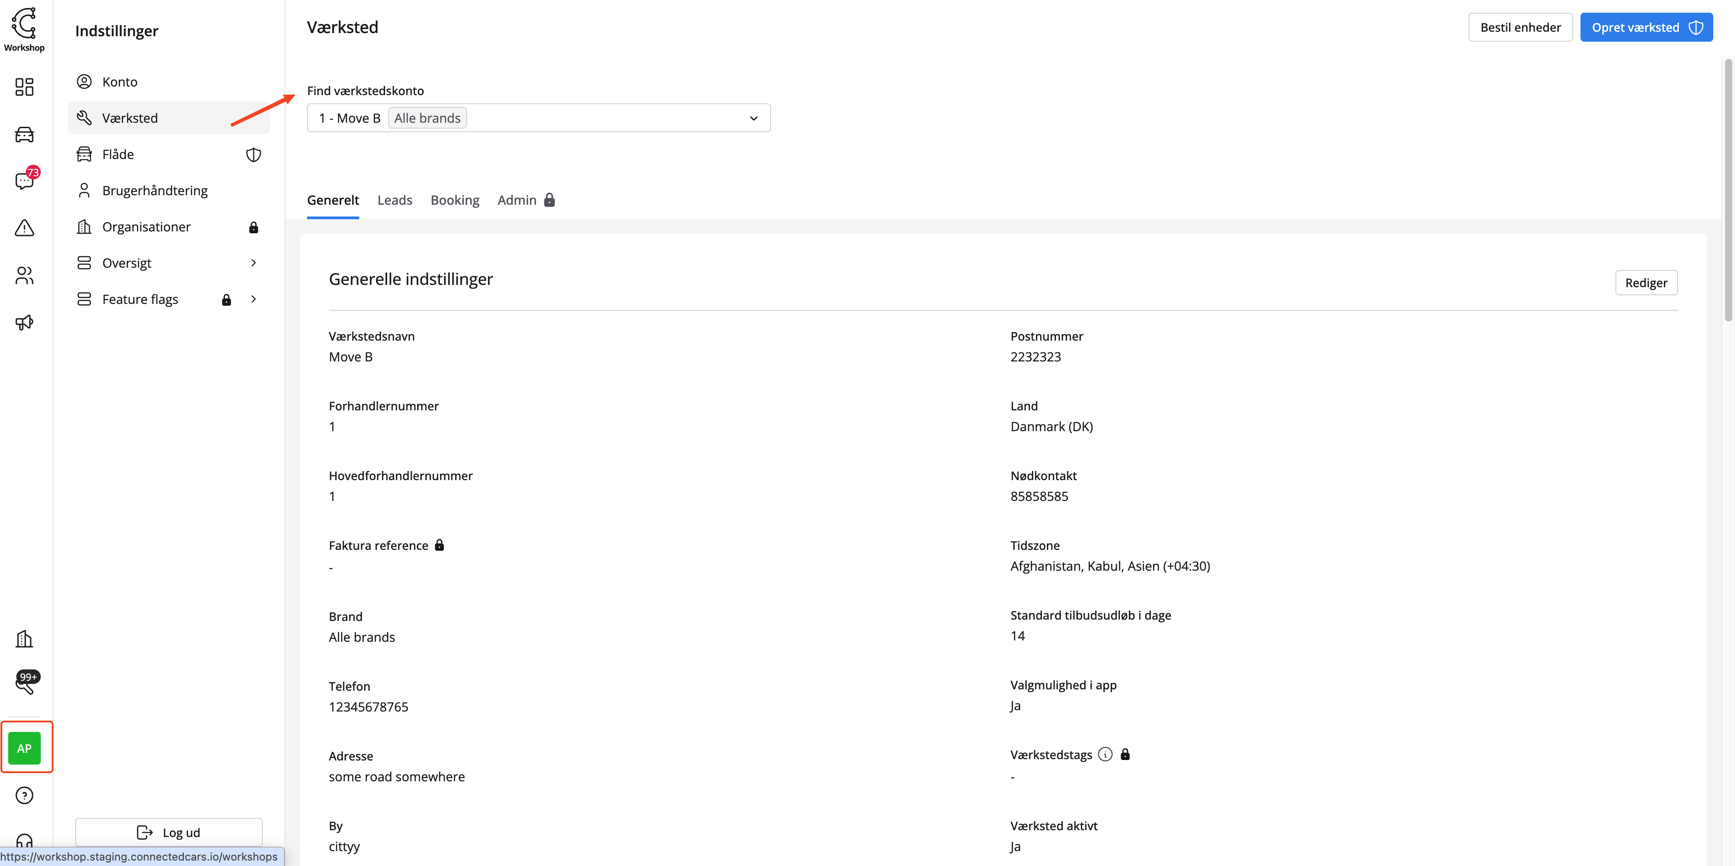The width and height of the screenshot is (1735, 866).
Task: Switch to the Booking tab
Action: (455, 200)
